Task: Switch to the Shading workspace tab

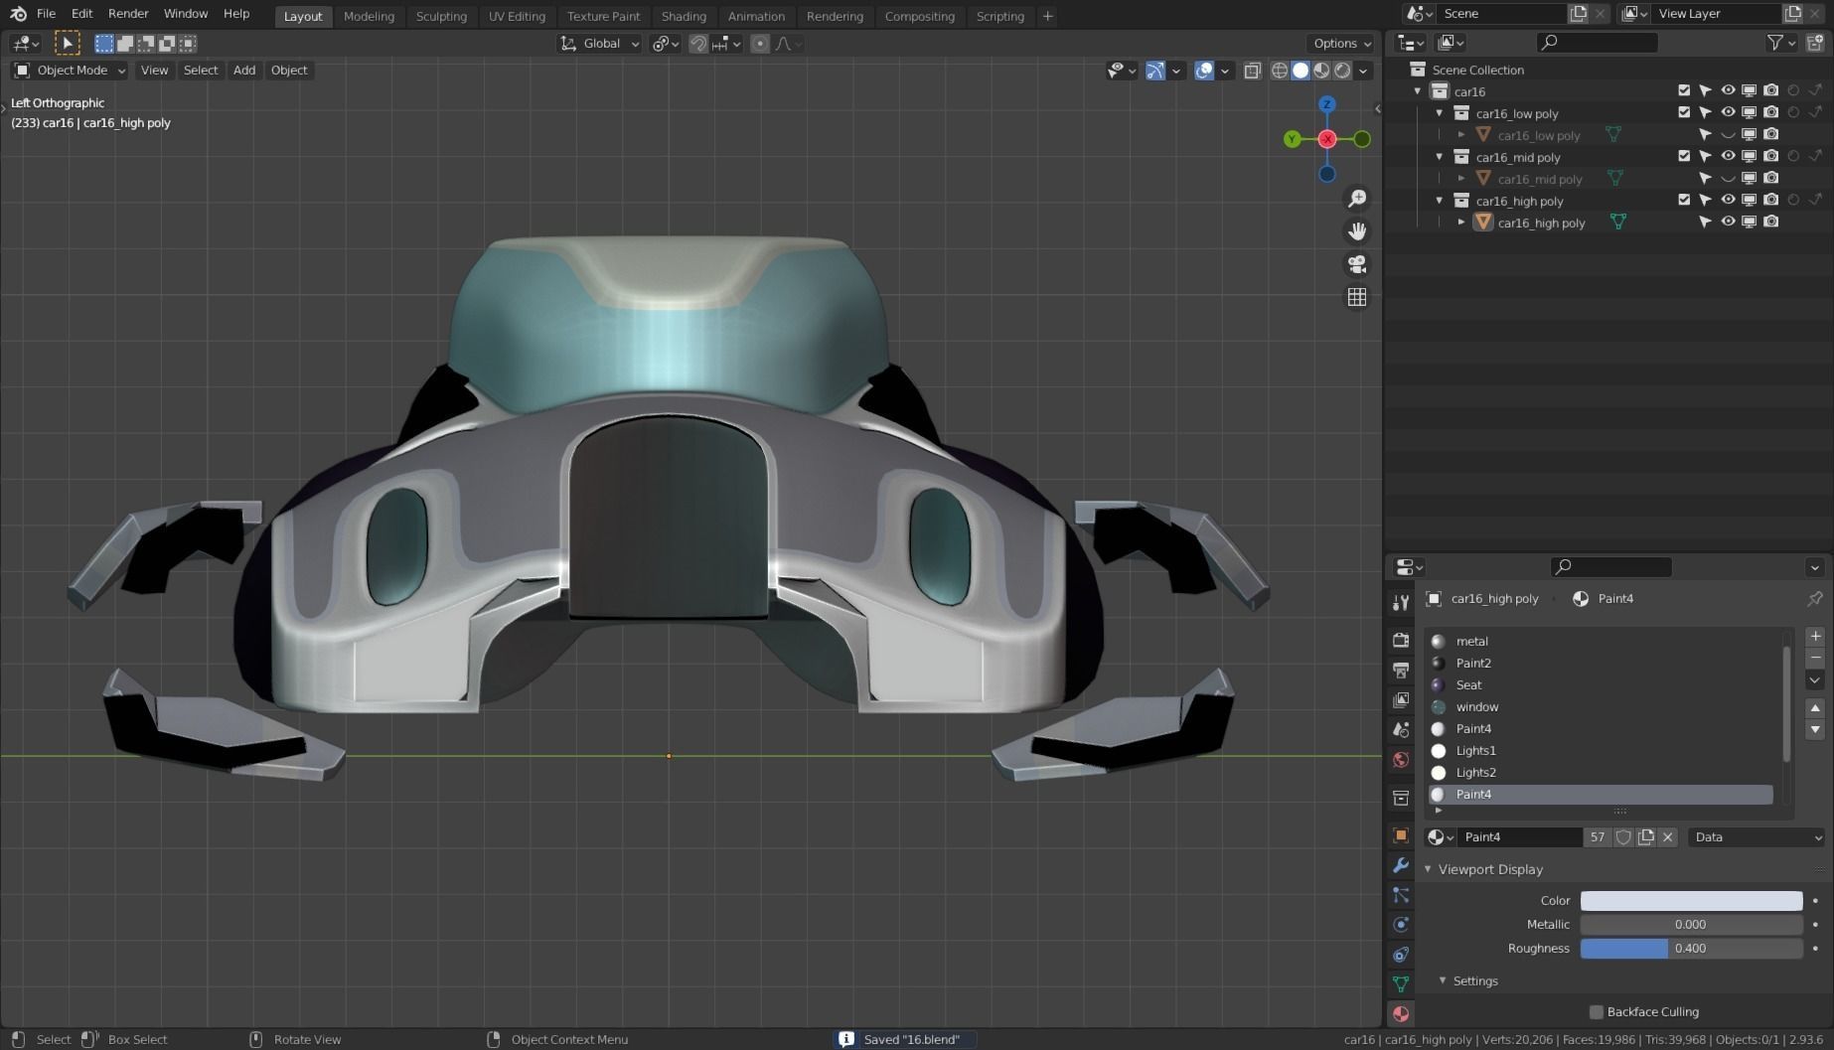Action: (684, 16)
